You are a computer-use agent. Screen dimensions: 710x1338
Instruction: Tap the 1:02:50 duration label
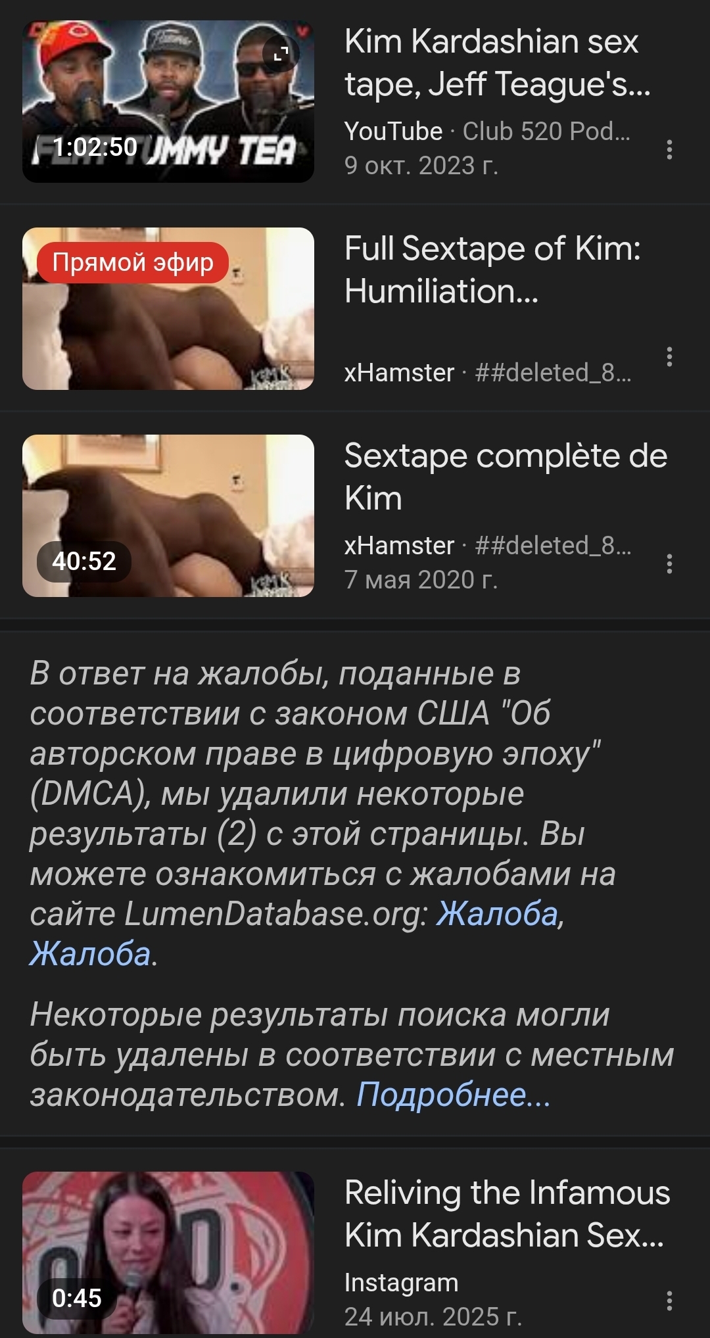95,147
